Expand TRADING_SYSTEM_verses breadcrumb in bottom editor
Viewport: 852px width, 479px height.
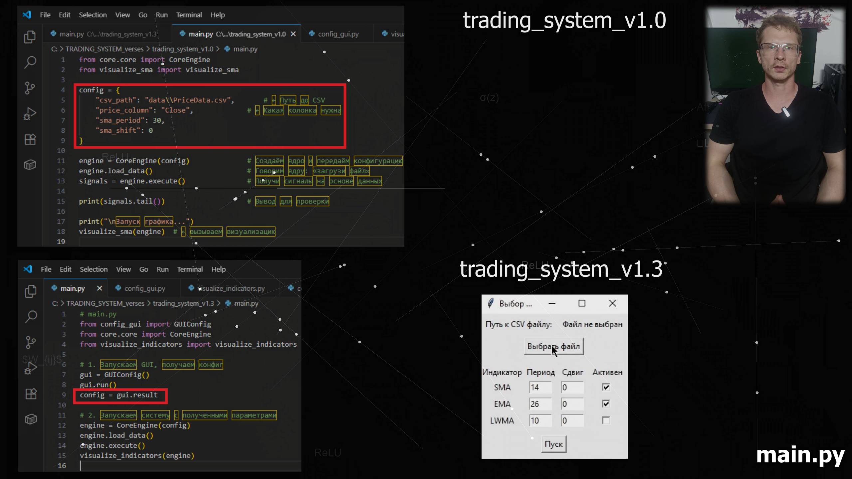[x=105, y=303]
